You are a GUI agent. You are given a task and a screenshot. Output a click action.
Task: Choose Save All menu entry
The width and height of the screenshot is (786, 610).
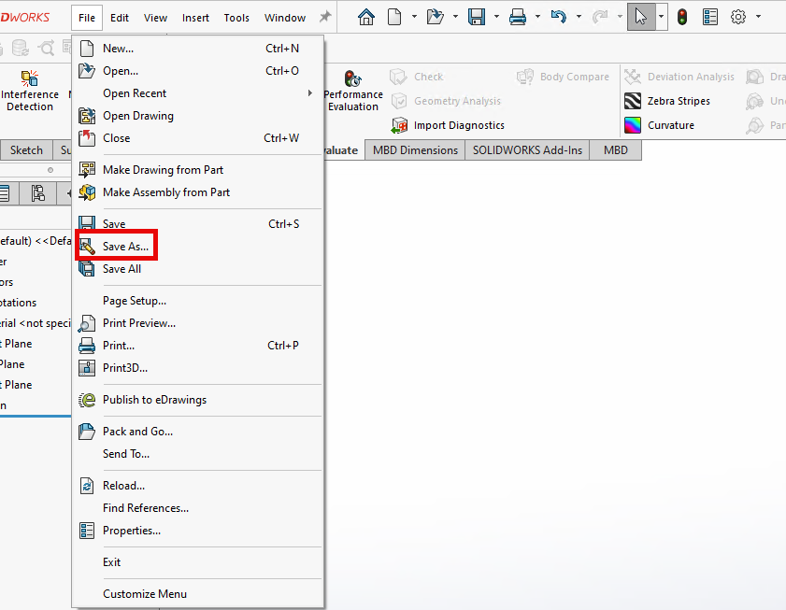[198, 269]
